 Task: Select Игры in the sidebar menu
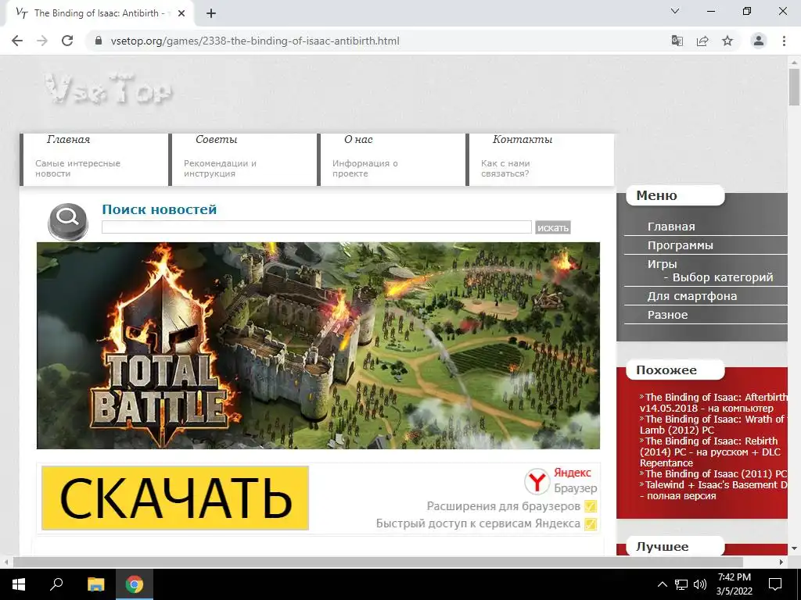pos(662,264)
